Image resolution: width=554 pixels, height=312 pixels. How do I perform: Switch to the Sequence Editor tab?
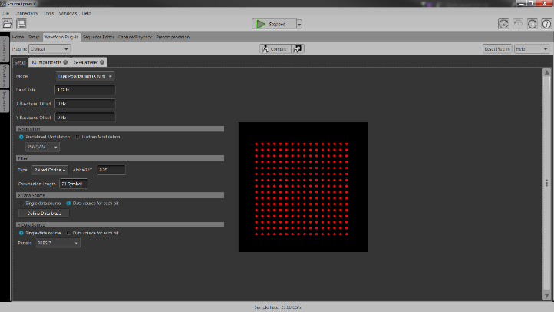point(98,36)
